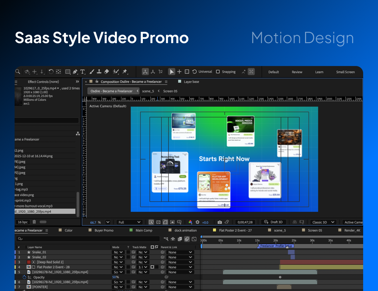Toggle the transparency grid
This screenshot has height=291, width=378.
click(x=158, y=222)
